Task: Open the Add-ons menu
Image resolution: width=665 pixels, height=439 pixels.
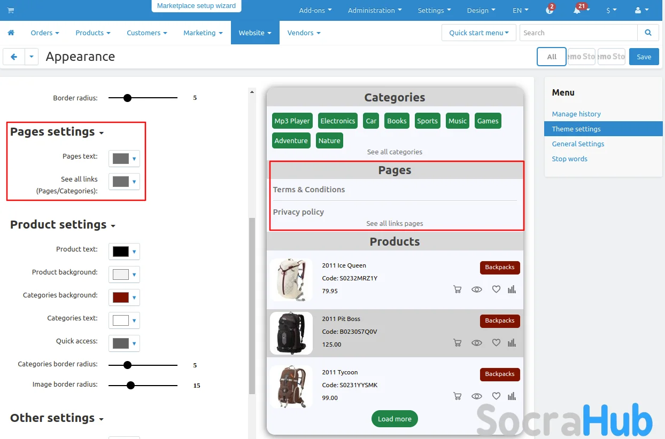Action: [x=315, y=11]
